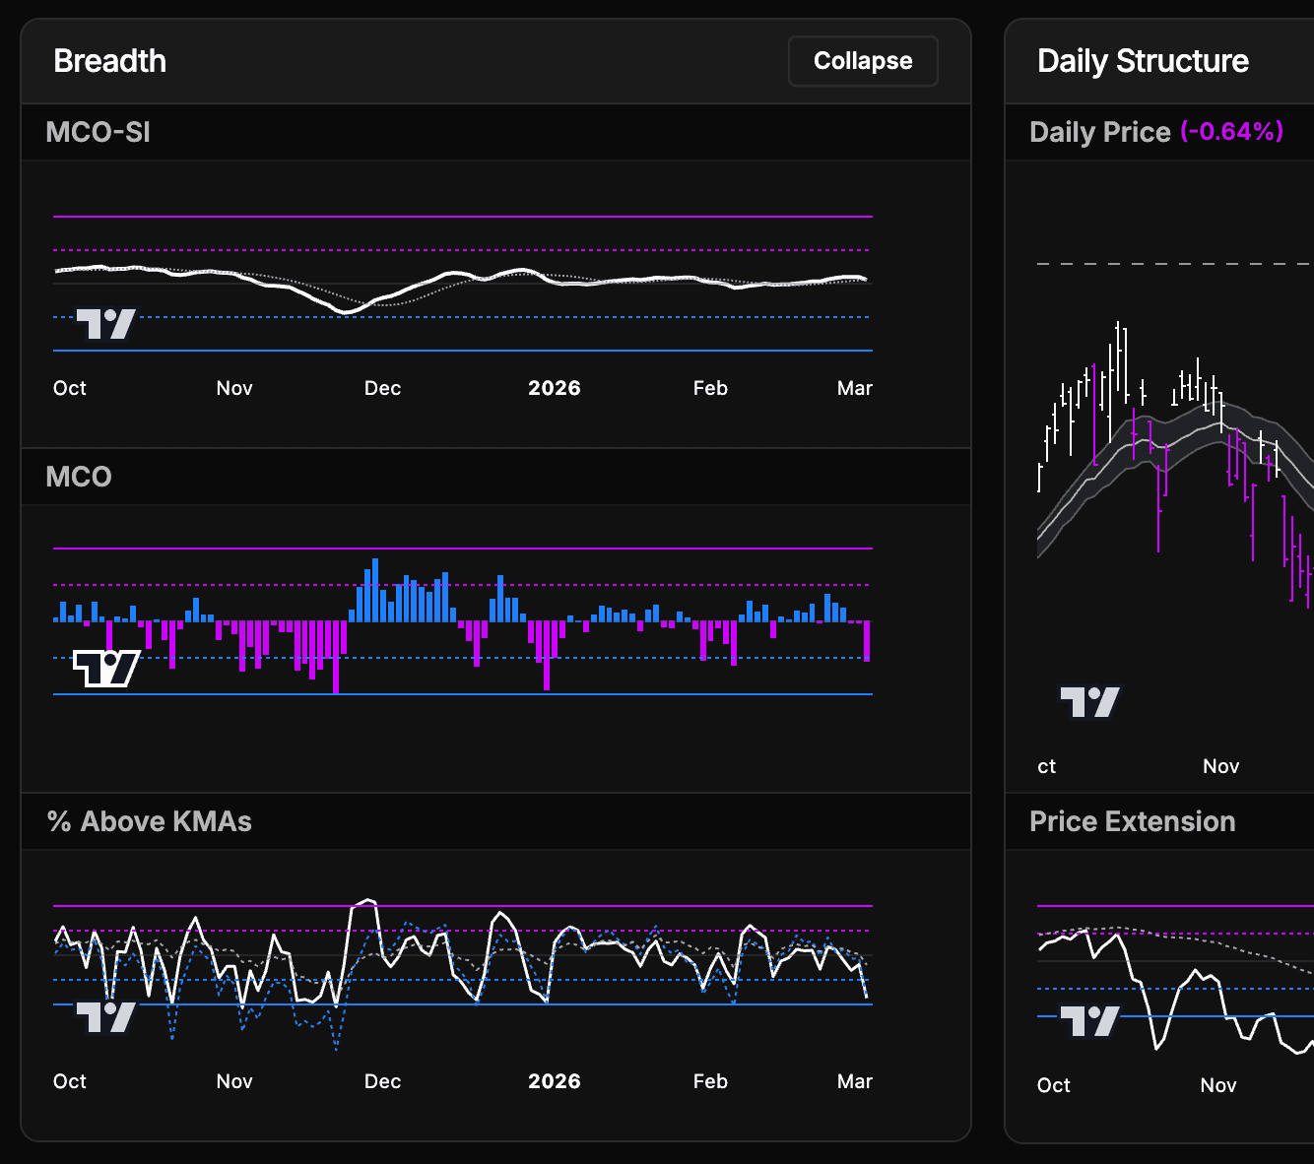Expand the Daily Price section header

click(x=1099, y=131)
